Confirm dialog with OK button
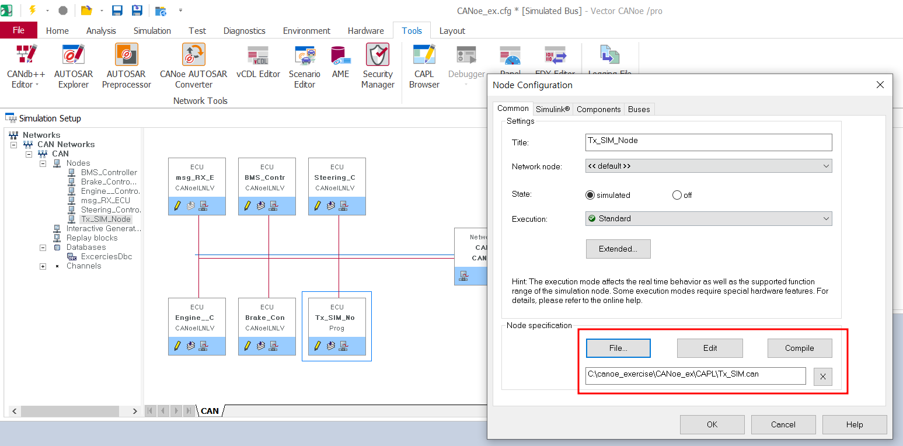Viewport: 903px width, 446px height. [712, 424]
